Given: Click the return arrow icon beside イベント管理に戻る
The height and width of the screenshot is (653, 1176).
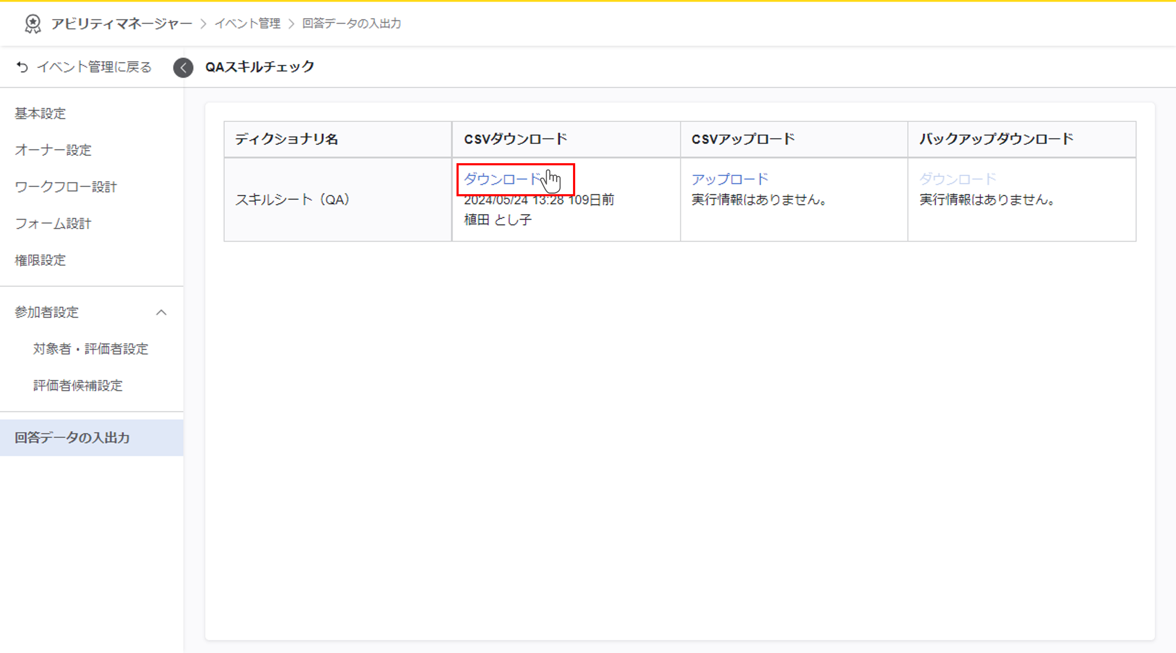Looking at the screenshot, I should [22, 67].
